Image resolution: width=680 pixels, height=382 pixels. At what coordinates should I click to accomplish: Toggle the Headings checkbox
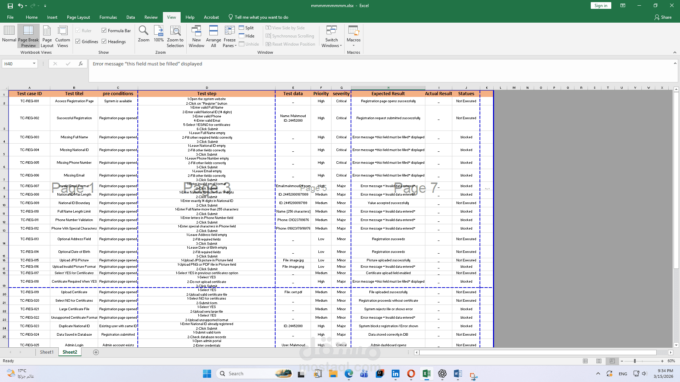(104, 42)
